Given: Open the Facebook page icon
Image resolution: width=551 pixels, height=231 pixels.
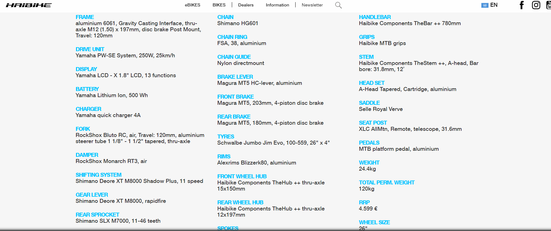Looking at the screenshot, I should (522, 5).
